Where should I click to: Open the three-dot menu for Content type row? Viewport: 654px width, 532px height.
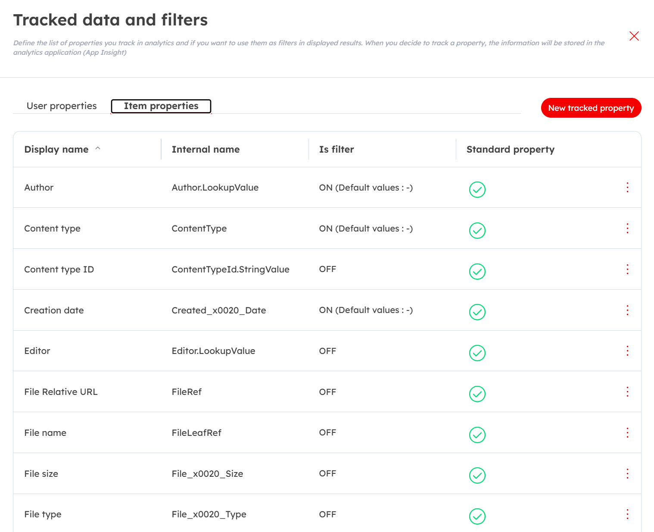pyautogui.click(x=627, y=228)
